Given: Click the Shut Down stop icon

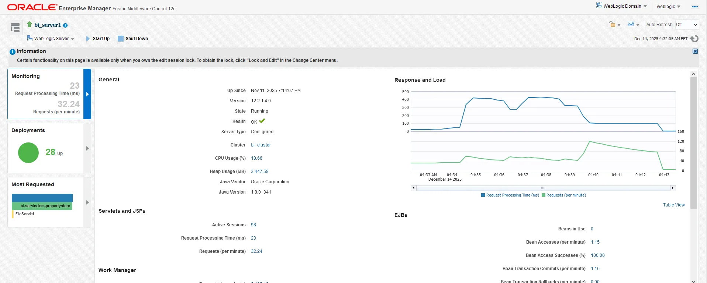Looking at the screenshot, I should tap(121, 39).
